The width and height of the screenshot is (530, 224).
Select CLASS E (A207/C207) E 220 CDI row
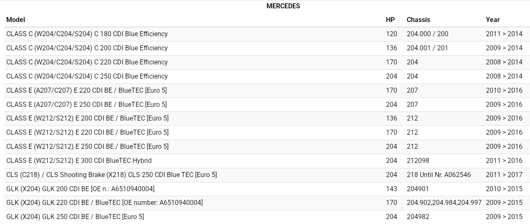click(x=87, y=90)
